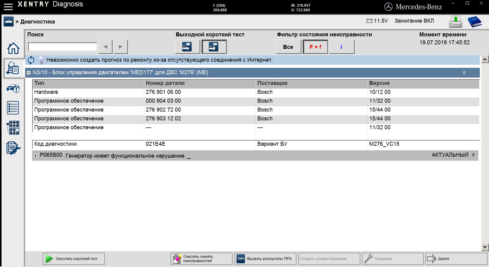Select the Все fault filter

pos(288,47)
